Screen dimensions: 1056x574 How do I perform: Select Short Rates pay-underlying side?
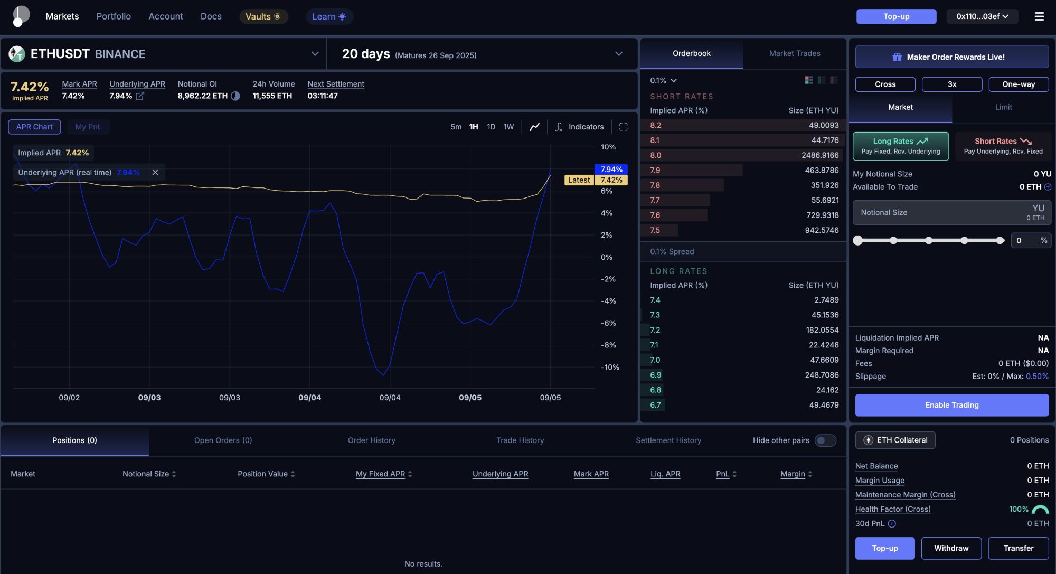click(1002, 146)
